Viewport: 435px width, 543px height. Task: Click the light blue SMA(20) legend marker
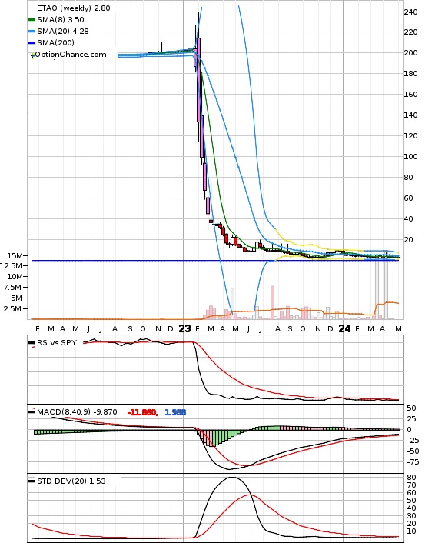tap(32, 32)
